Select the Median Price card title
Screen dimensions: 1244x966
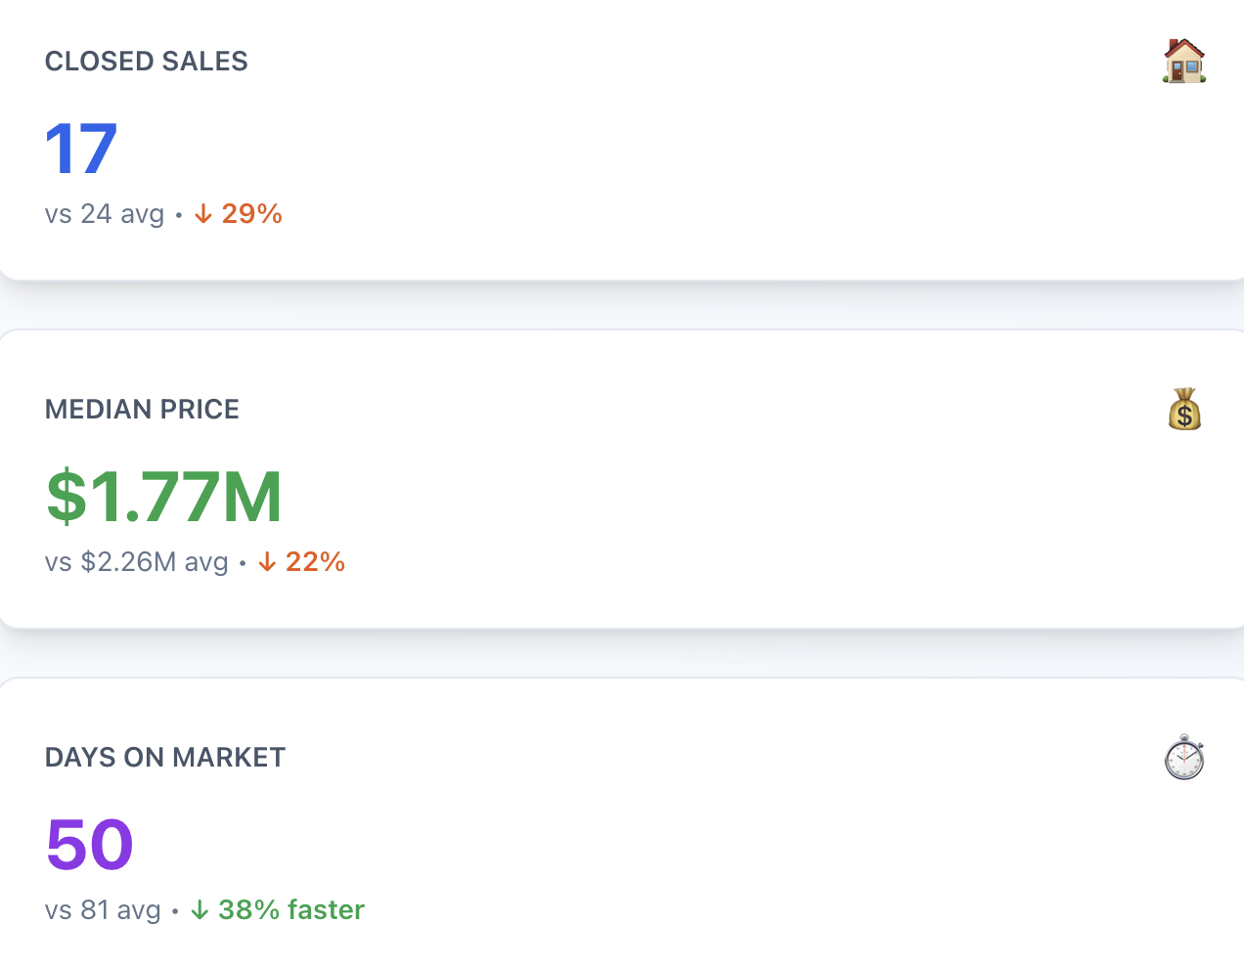(x=142, y=410)
